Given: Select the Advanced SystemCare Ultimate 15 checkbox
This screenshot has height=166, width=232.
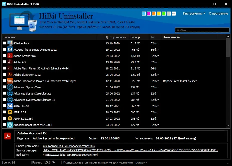Looking at the screenshot, I should tap(5, 99).
